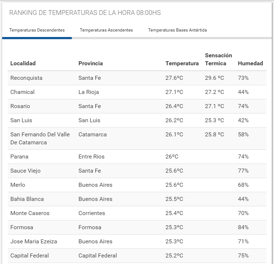Click the Localidad column header
274x264 pixels.
coord(23,63)
